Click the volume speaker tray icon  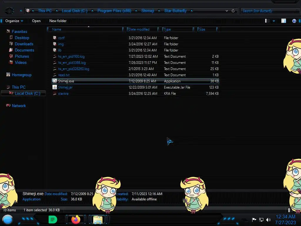pos(268,220)
